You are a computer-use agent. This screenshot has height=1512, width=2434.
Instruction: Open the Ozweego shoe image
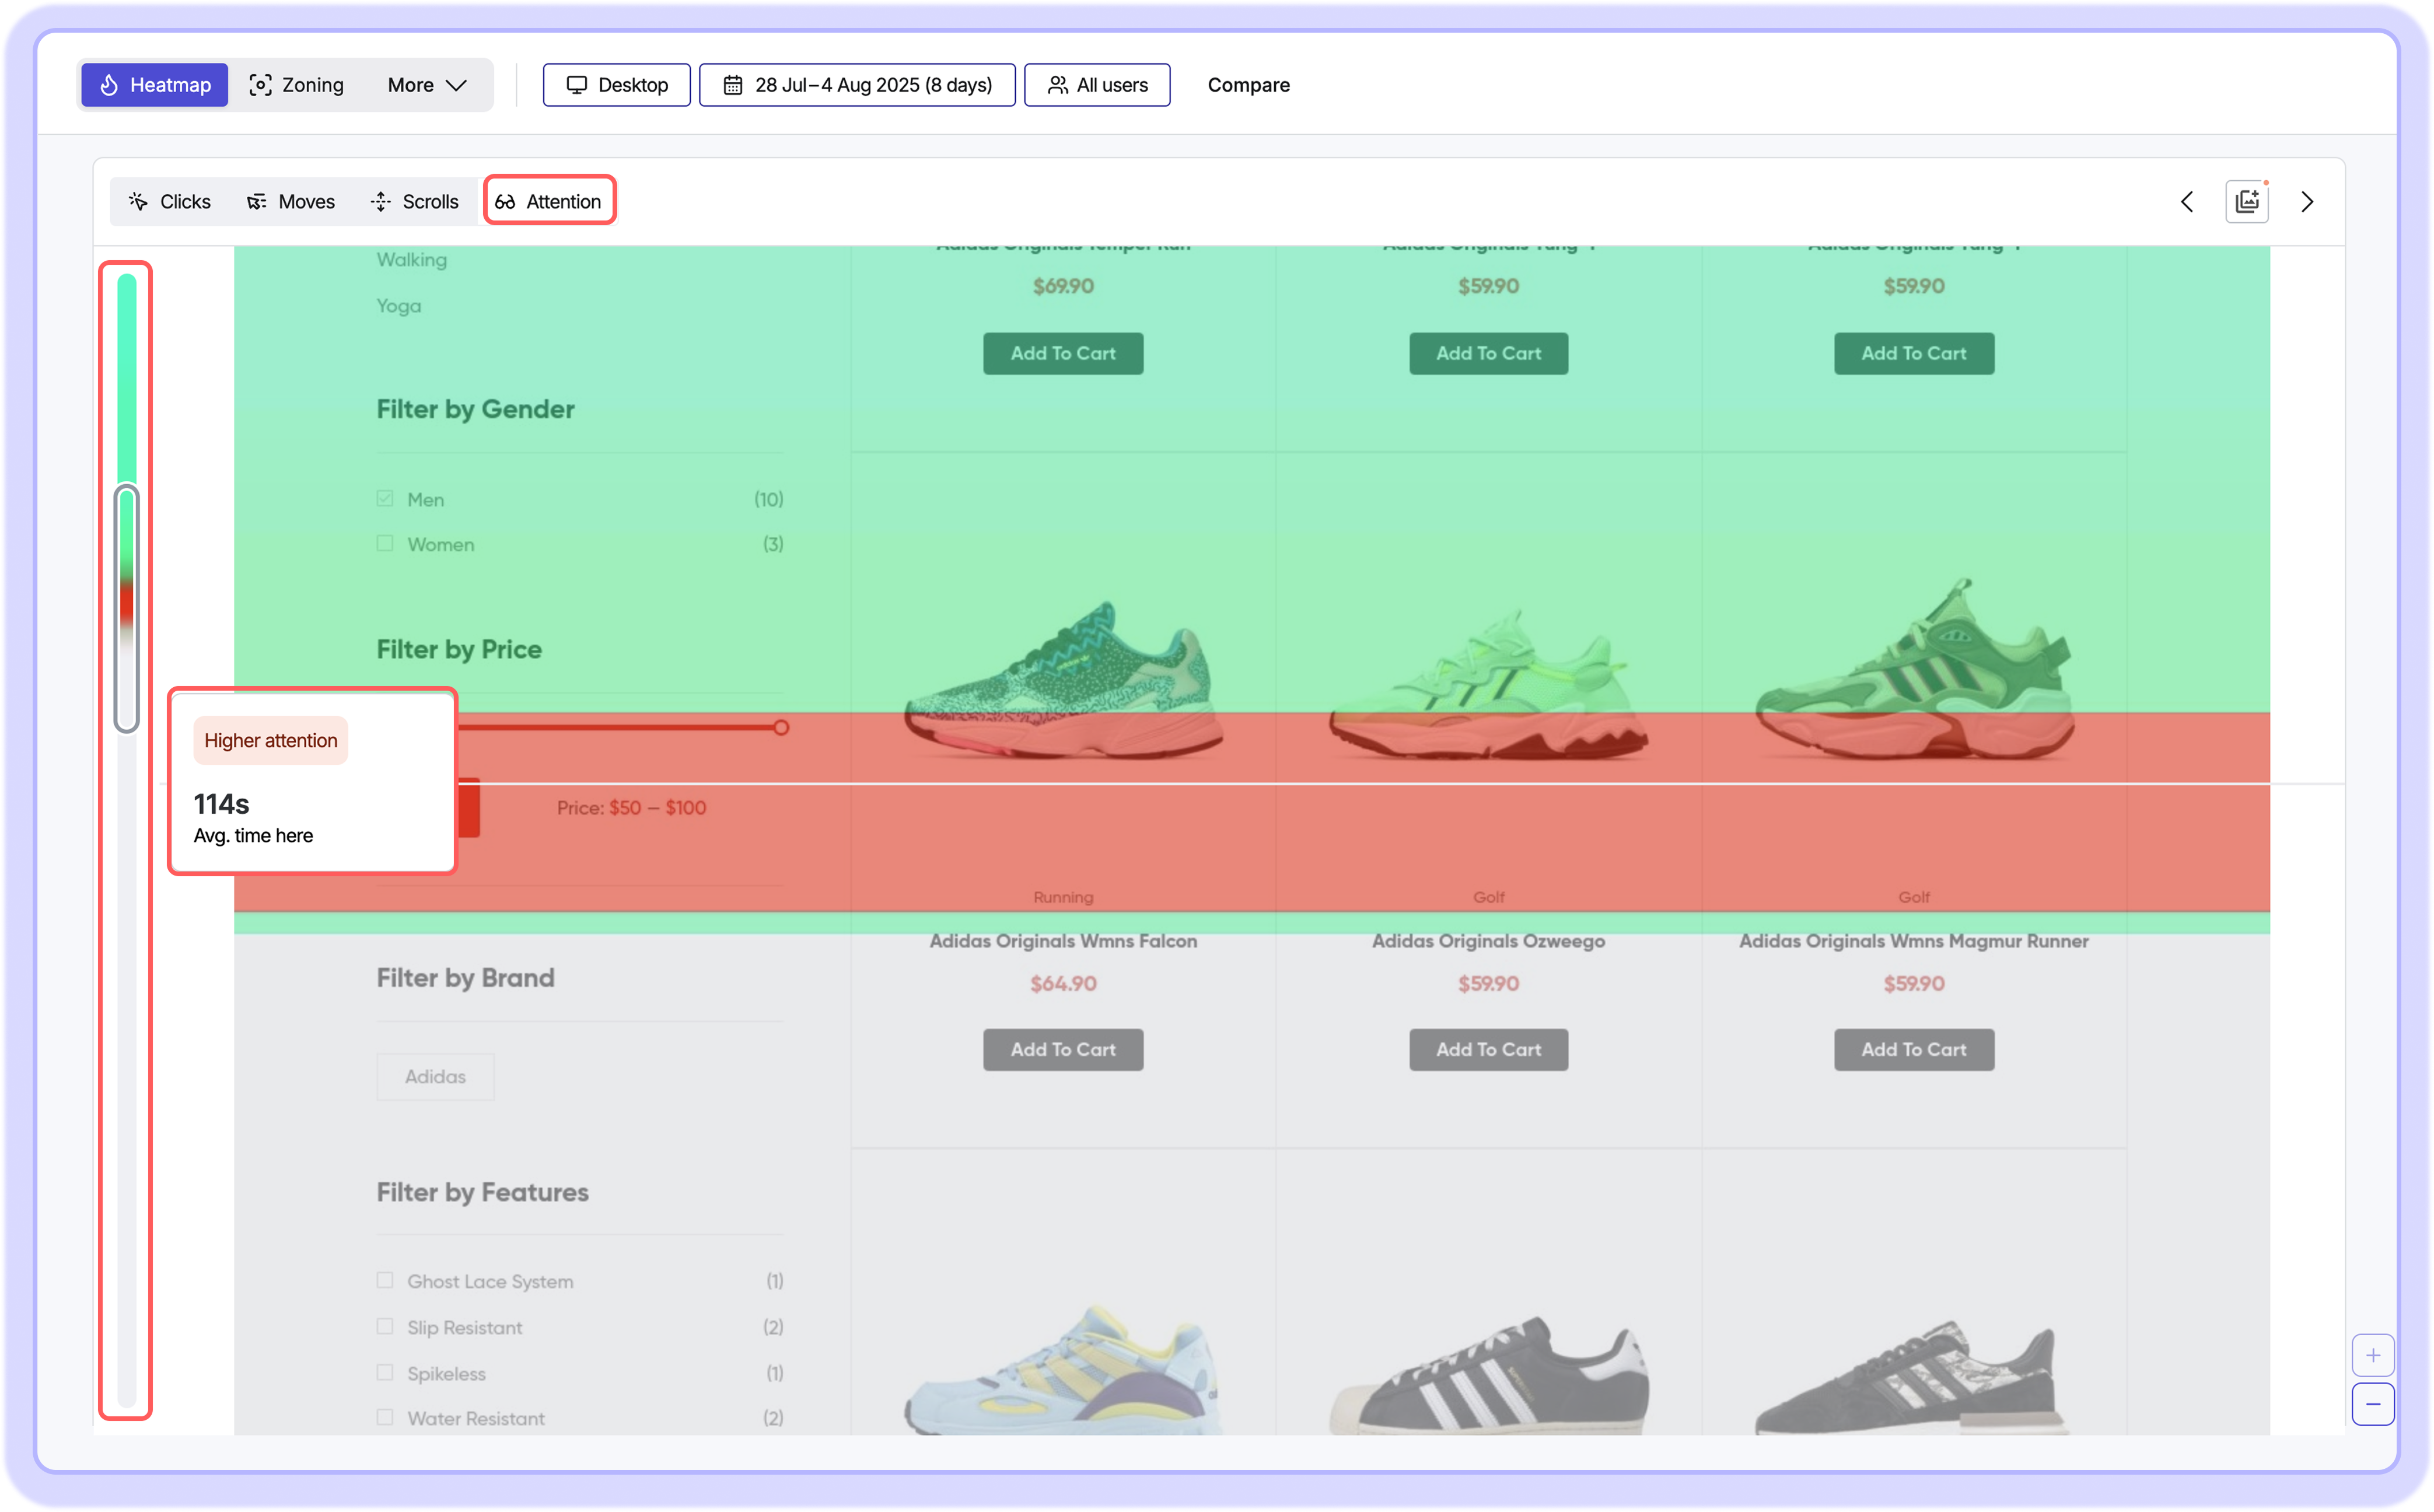click(x=1488, y=685)
